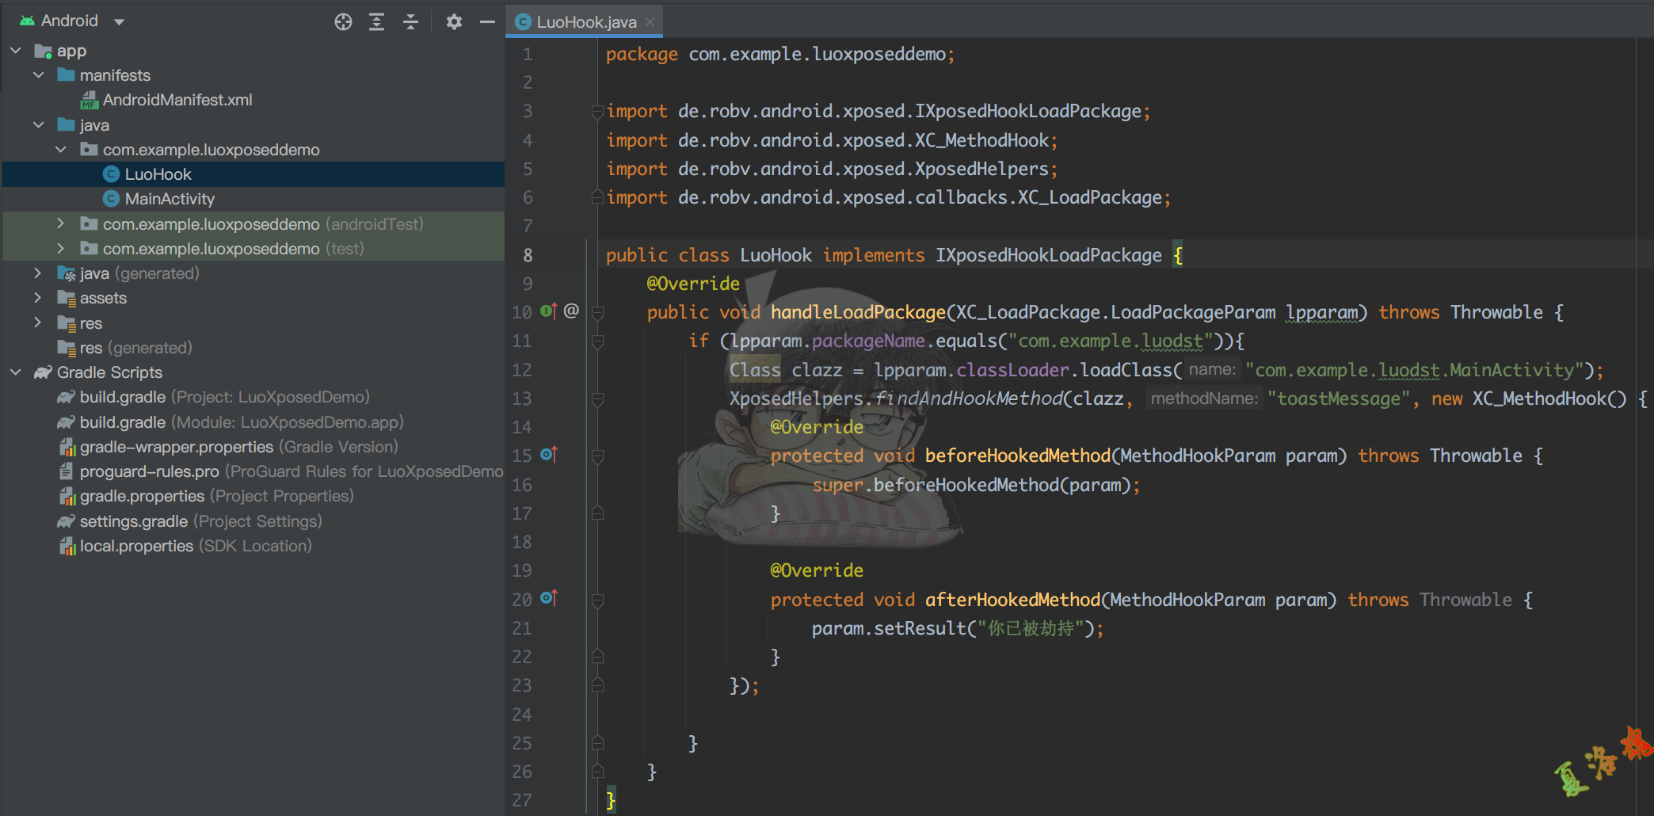Open the project panel settings gear
The image size is (1654, 816).
coord(454,22)
